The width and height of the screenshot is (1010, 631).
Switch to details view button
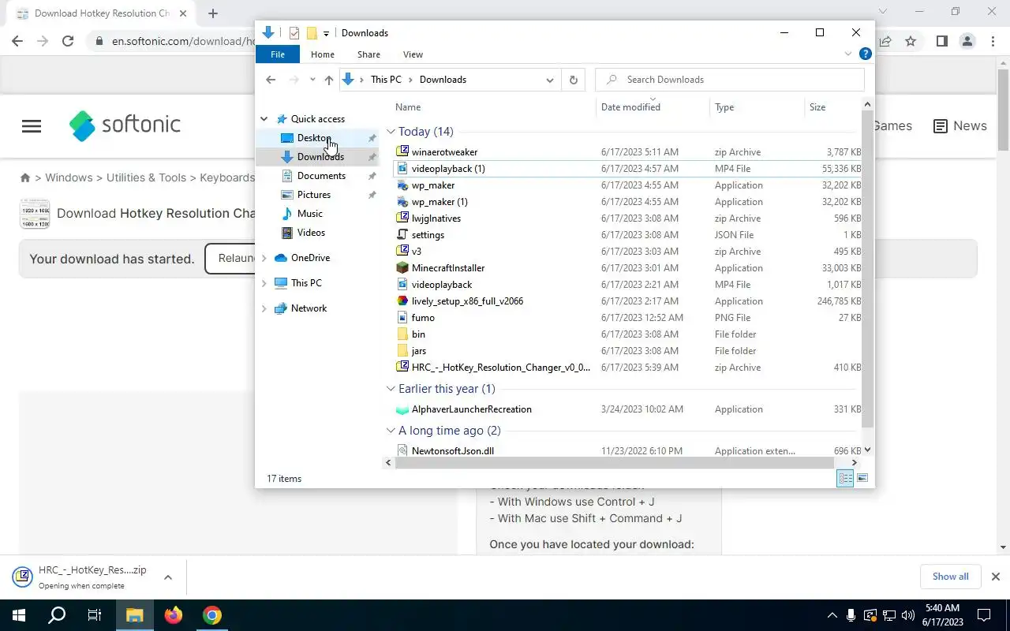pyautogui.click(x=845, y=478)
